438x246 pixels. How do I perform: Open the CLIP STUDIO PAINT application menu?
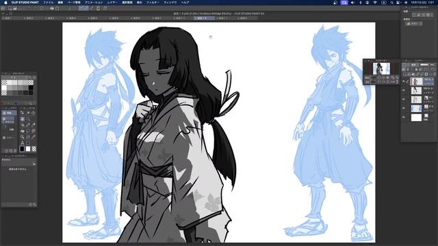(25, 2)
